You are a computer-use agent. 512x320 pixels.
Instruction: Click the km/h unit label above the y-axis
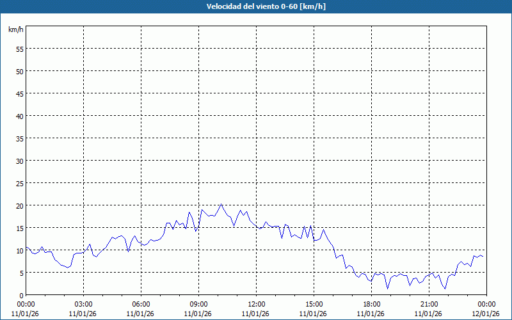point(15,30)
